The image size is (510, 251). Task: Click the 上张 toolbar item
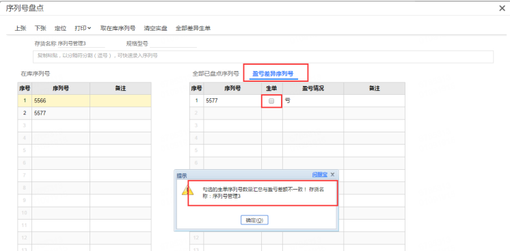20,28
